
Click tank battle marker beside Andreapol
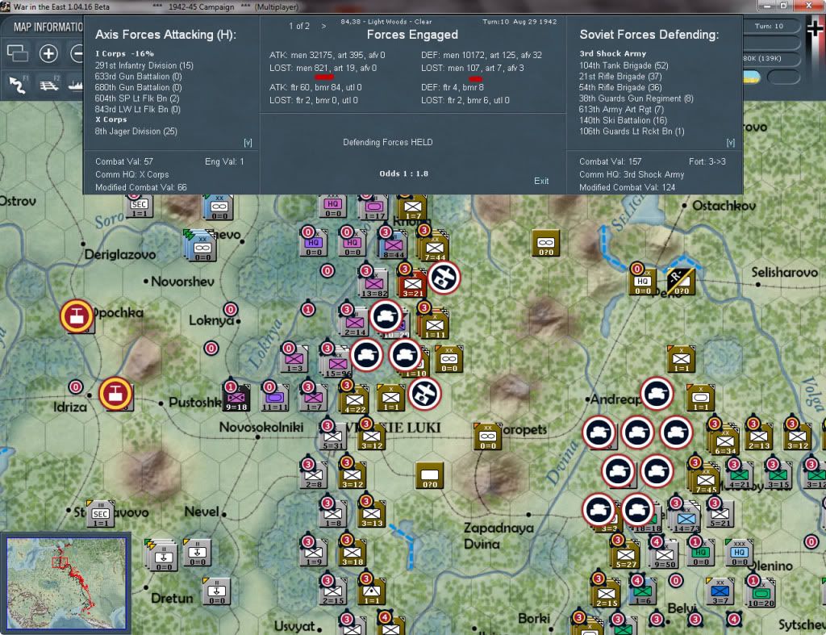coord(657,394)
